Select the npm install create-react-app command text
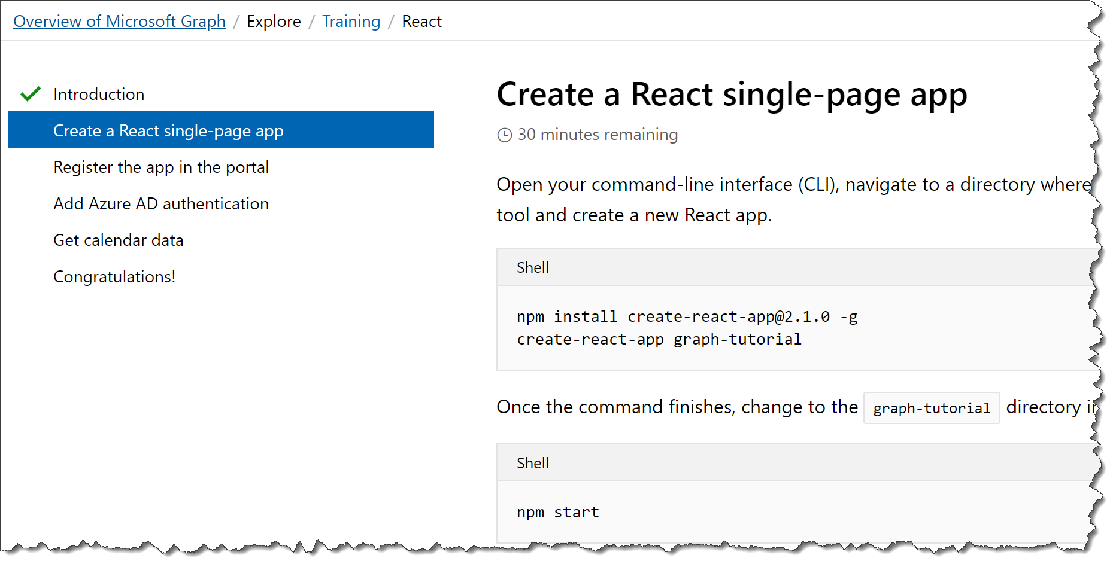This screenshot has width=1116, height=567. point(687,316)
